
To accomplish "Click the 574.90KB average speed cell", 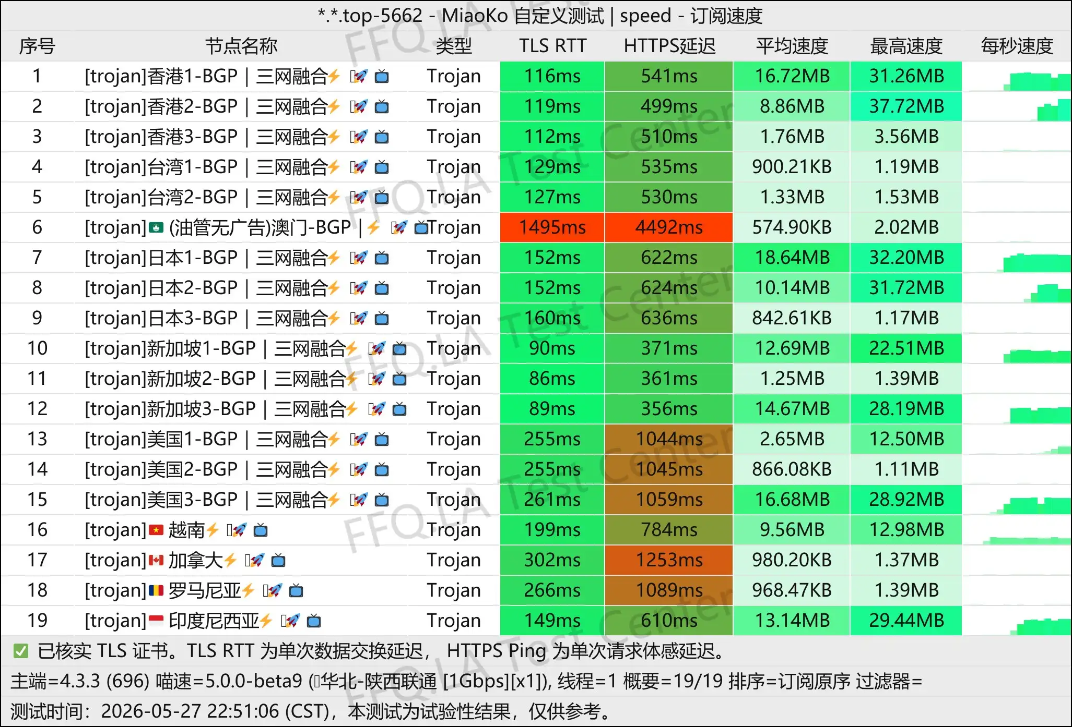I will tap(792, 227).
